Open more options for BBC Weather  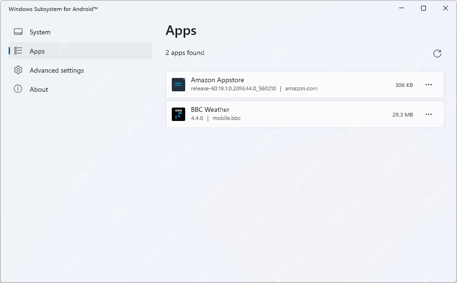click(429, 114)
